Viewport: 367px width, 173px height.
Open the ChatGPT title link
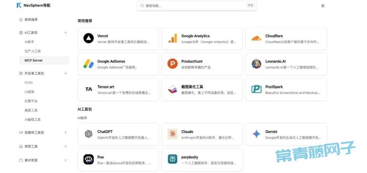105,132
